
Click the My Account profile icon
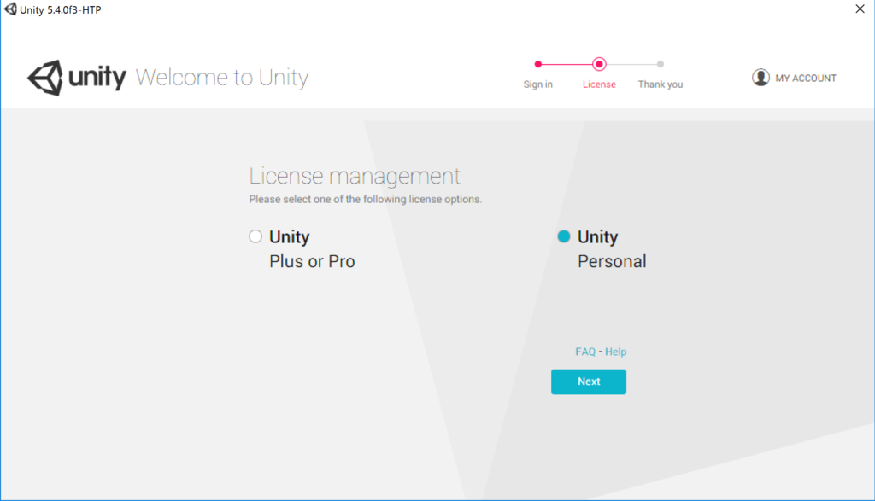click(760, 78)
